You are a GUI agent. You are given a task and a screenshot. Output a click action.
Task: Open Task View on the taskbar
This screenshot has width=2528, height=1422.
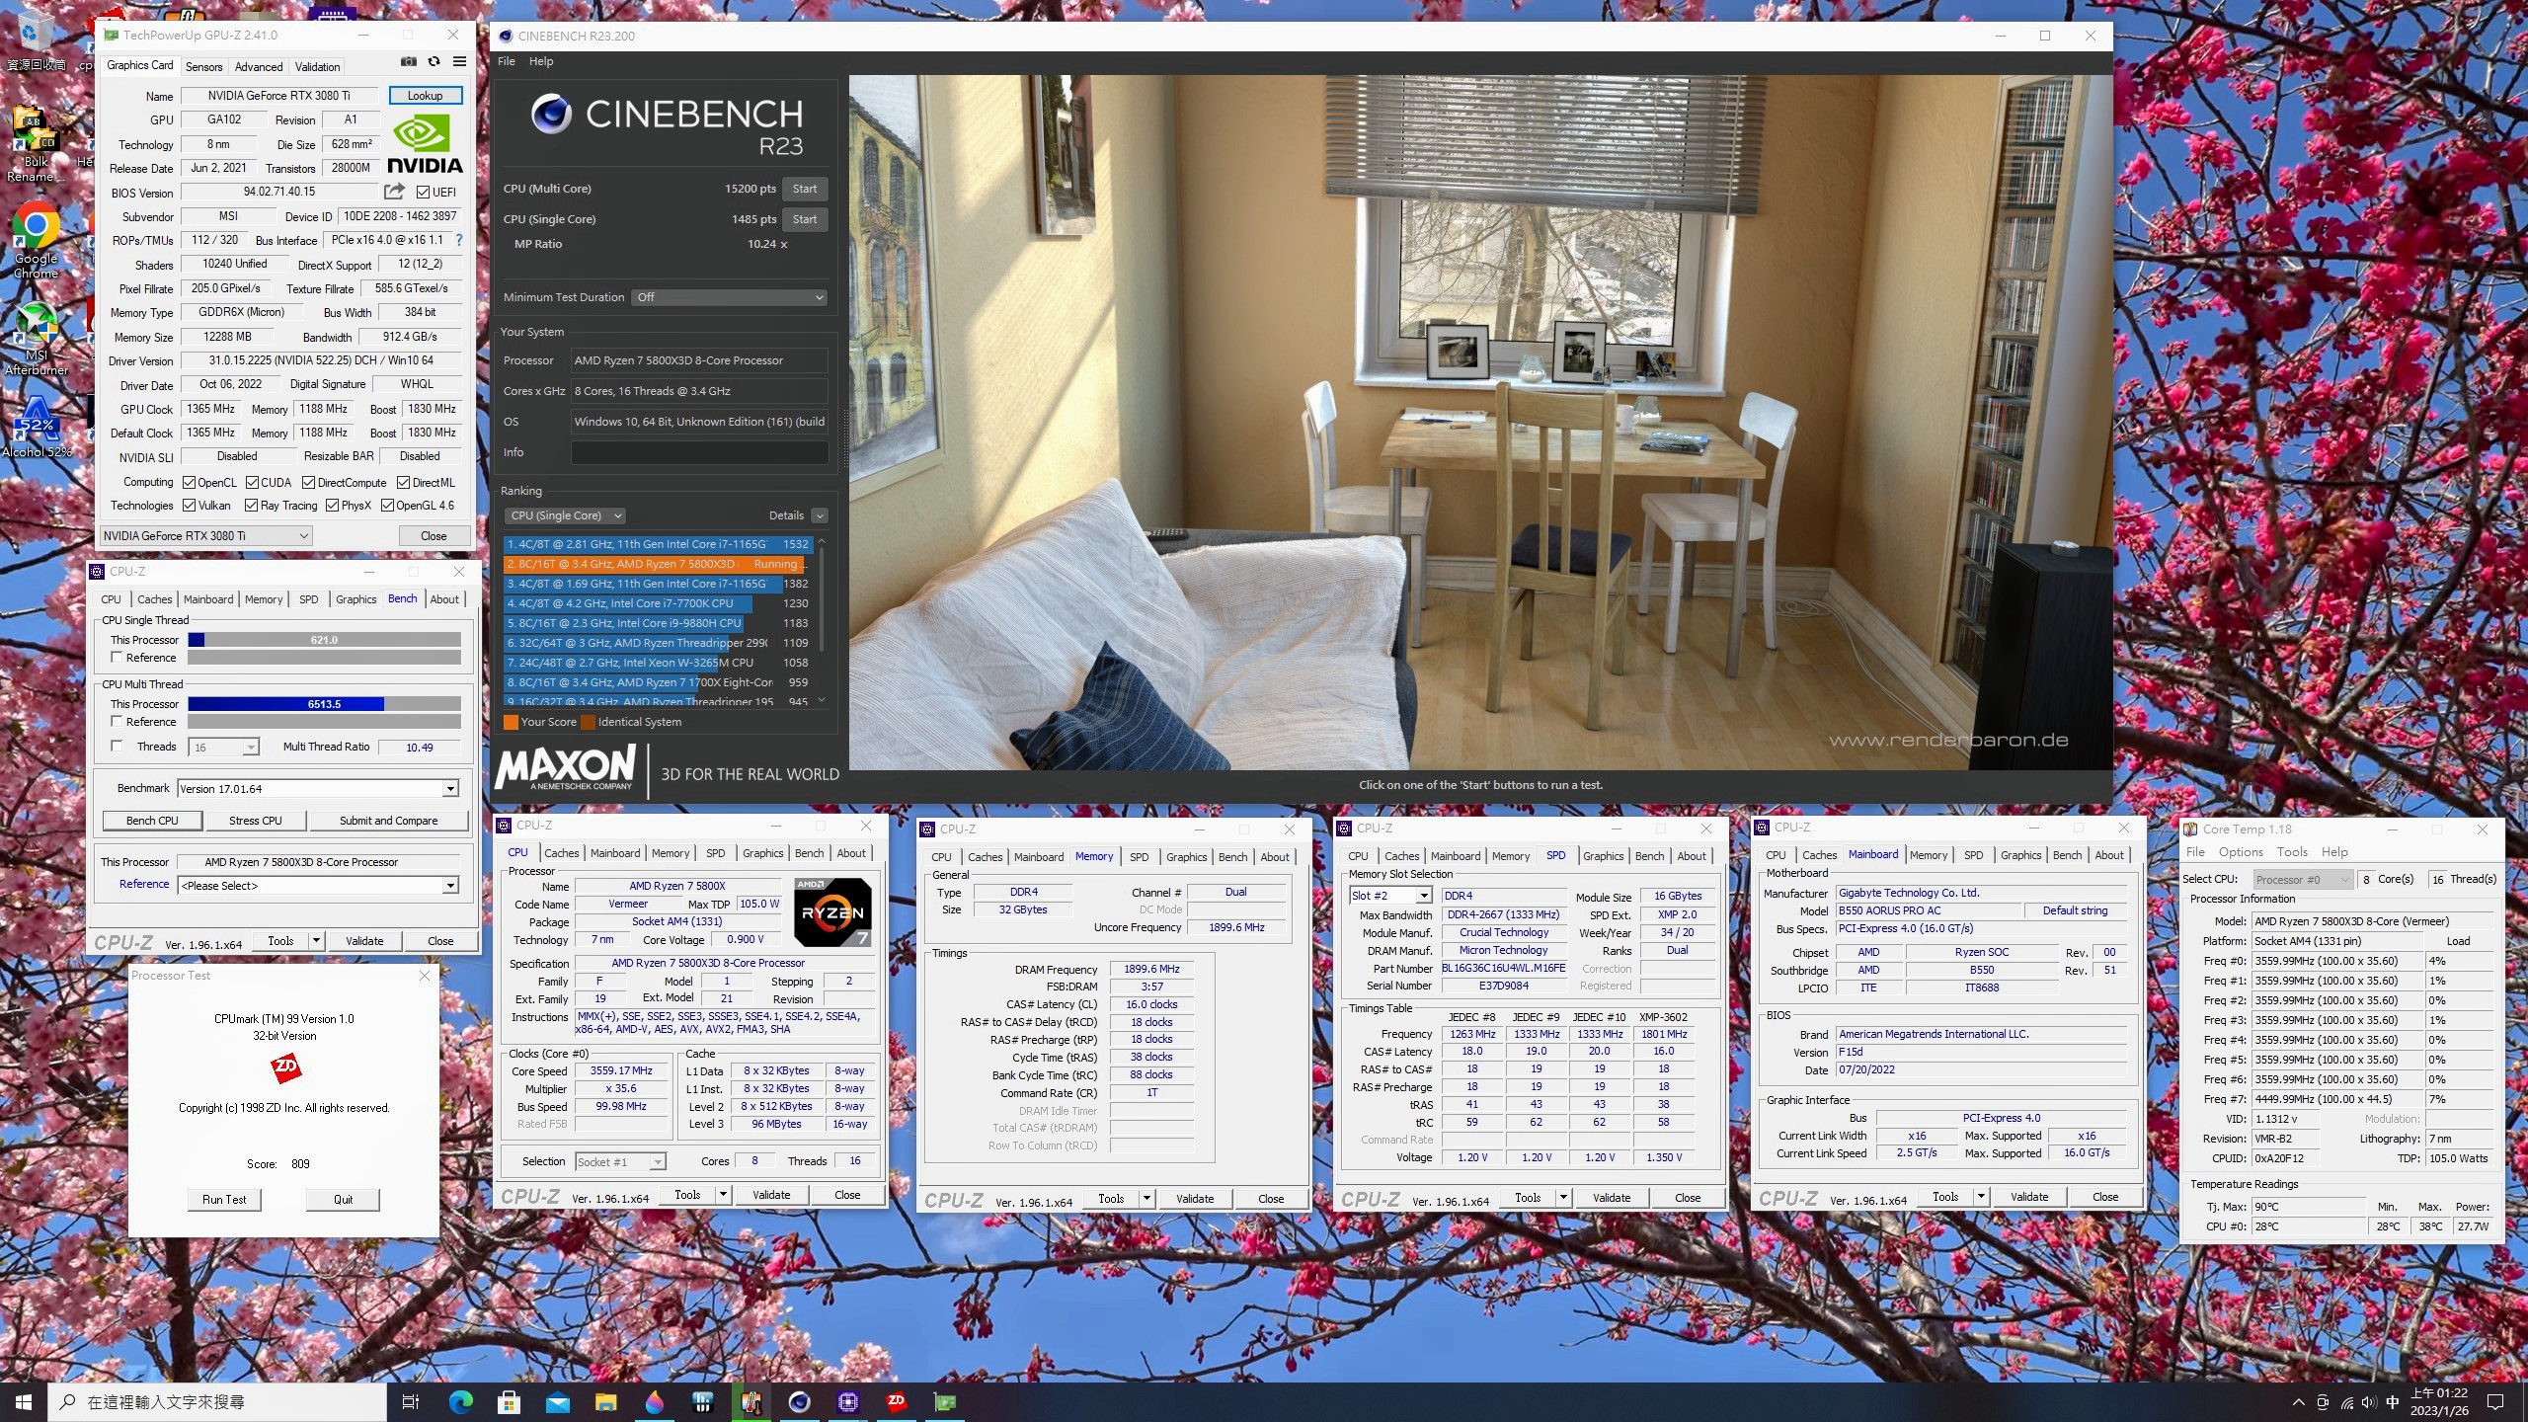coord(411,1401)
